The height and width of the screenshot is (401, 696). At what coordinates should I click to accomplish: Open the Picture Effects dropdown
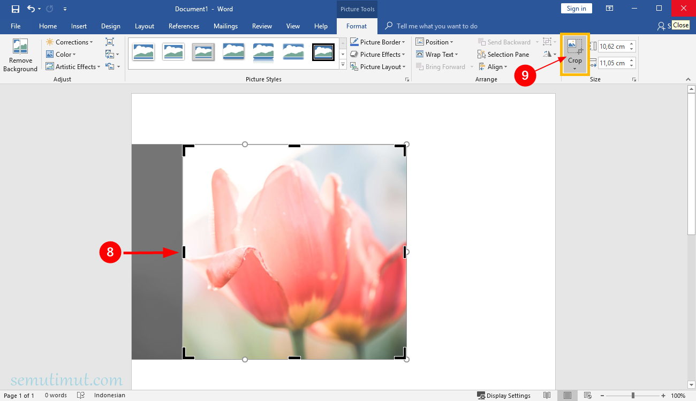(378, 54)
